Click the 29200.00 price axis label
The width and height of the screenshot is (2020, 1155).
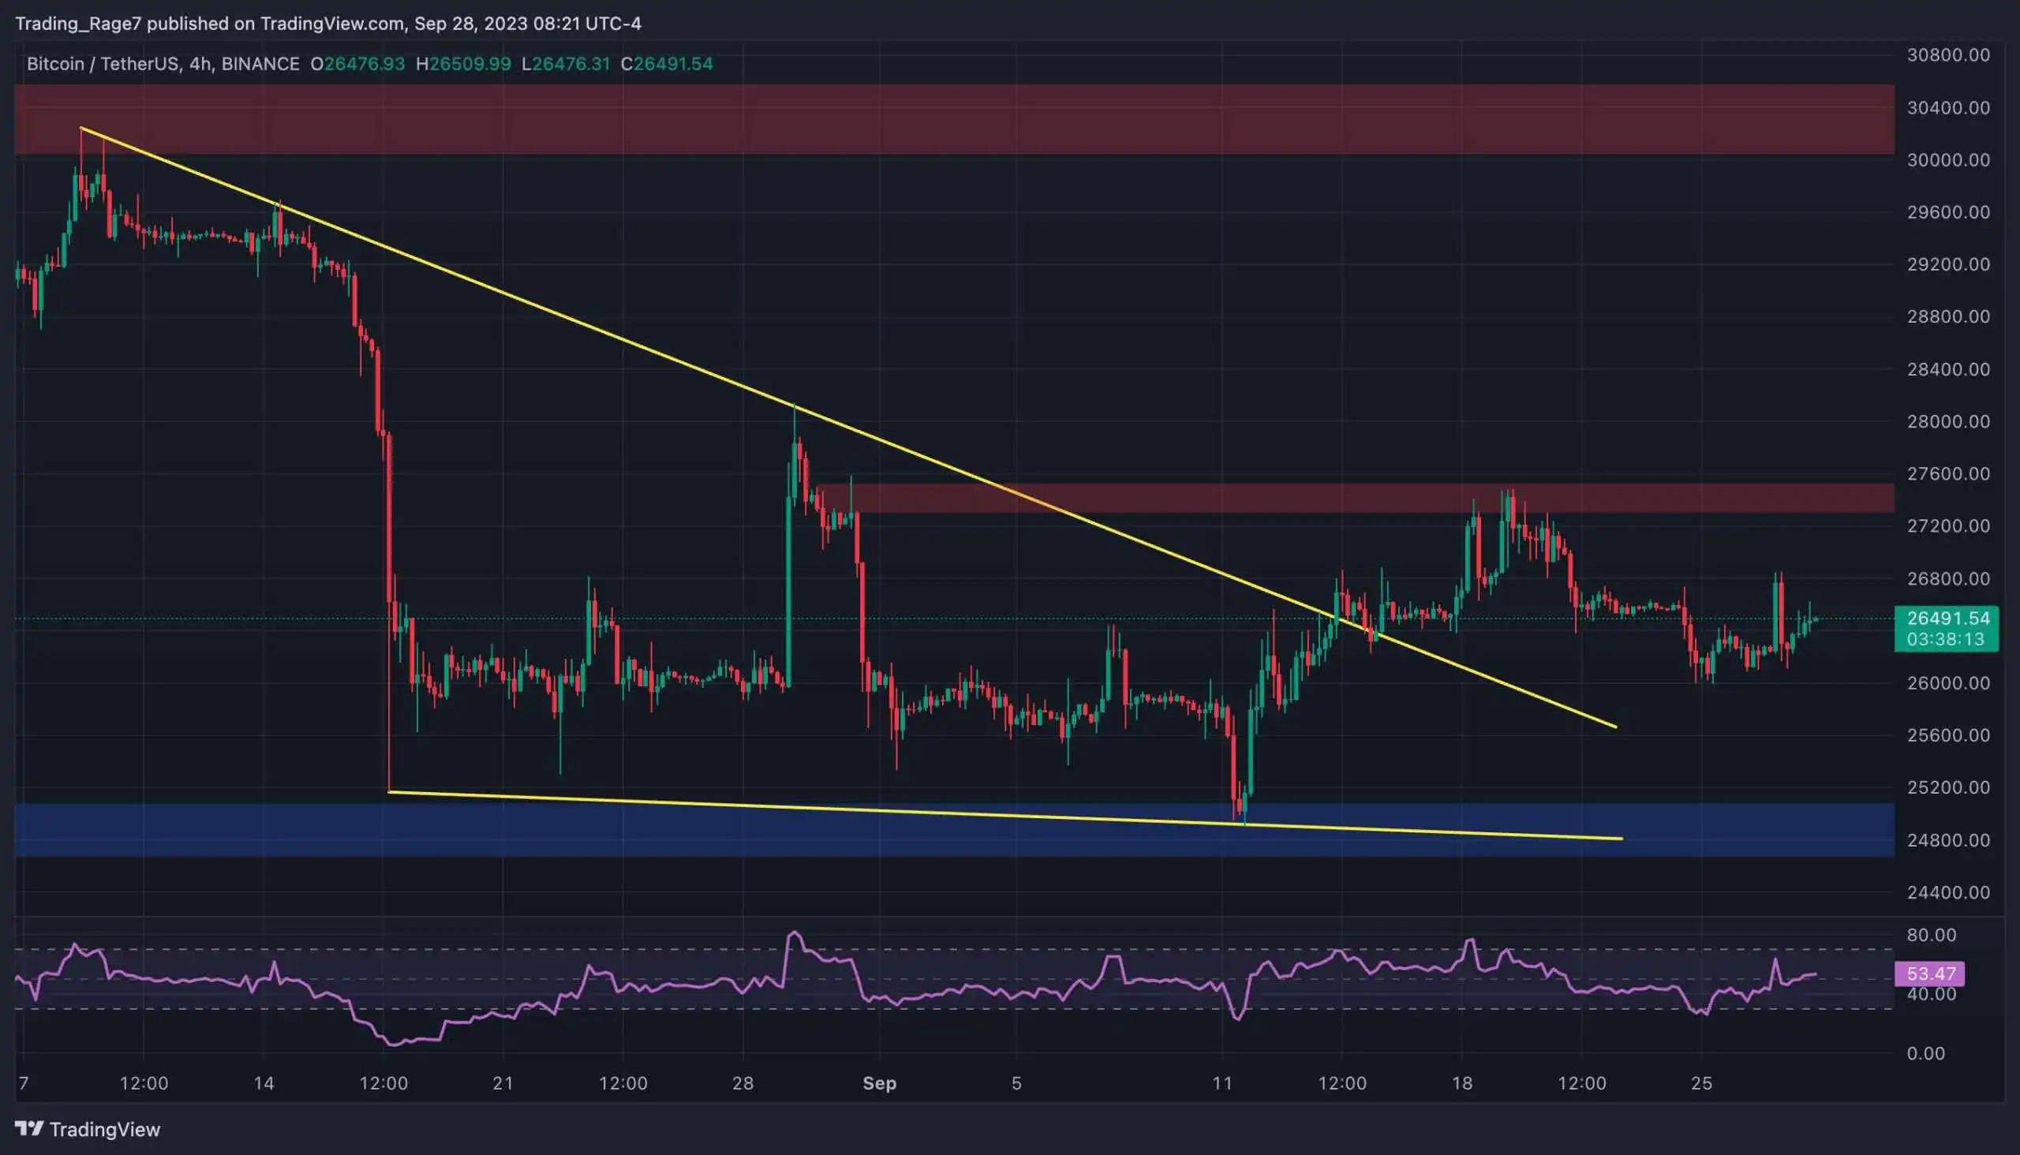point(1947,264)
